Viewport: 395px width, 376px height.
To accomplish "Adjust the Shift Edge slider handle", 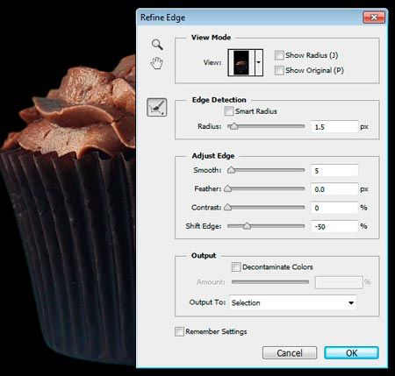I will click(247, 226).
